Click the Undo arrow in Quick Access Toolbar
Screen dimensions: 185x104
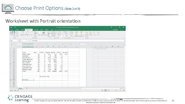(15, 27)
